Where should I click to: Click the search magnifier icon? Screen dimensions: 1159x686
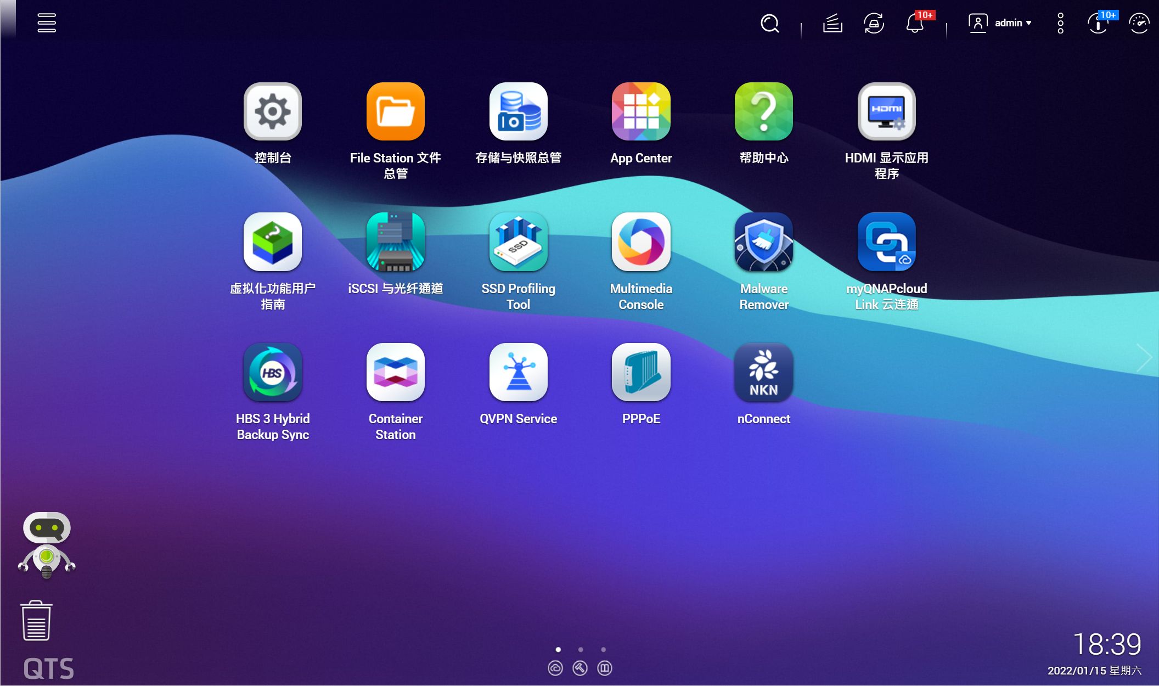click(x=770, y=24)
